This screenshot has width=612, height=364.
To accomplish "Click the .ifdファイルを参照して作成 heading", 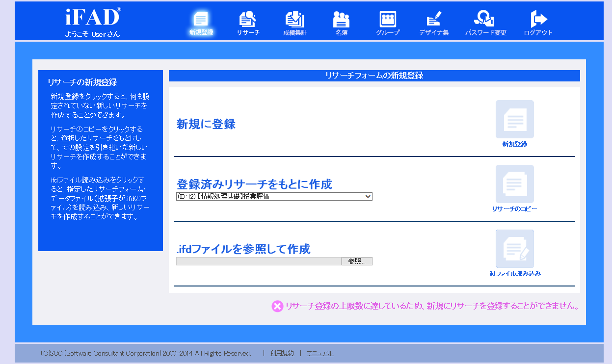I will click(x=243, y=249).
